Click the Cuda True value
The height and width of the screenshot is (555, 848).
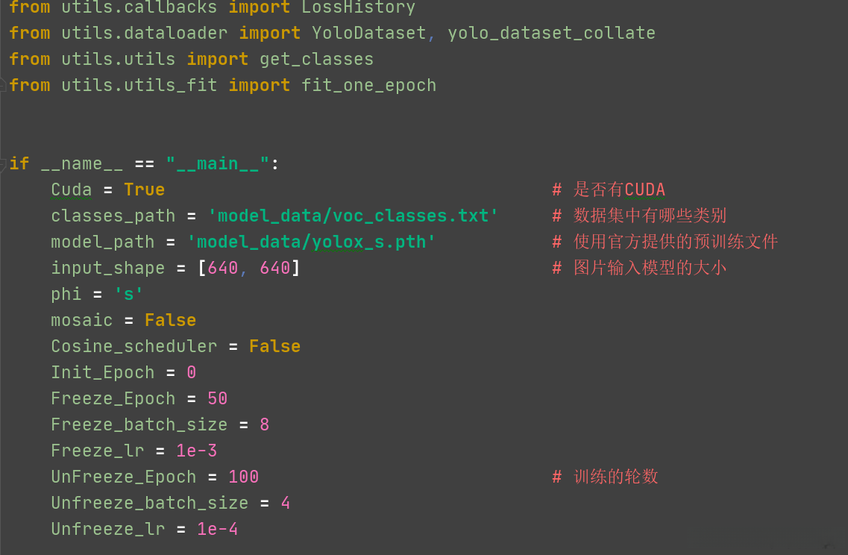tap(144, 189)
